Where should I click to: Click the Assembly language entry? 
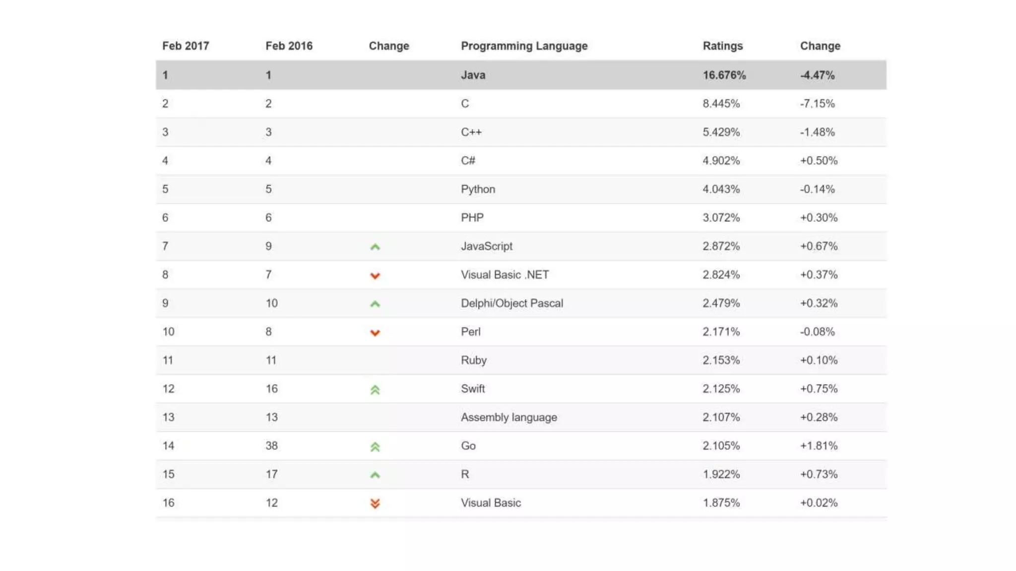click(x=508, y=417)
